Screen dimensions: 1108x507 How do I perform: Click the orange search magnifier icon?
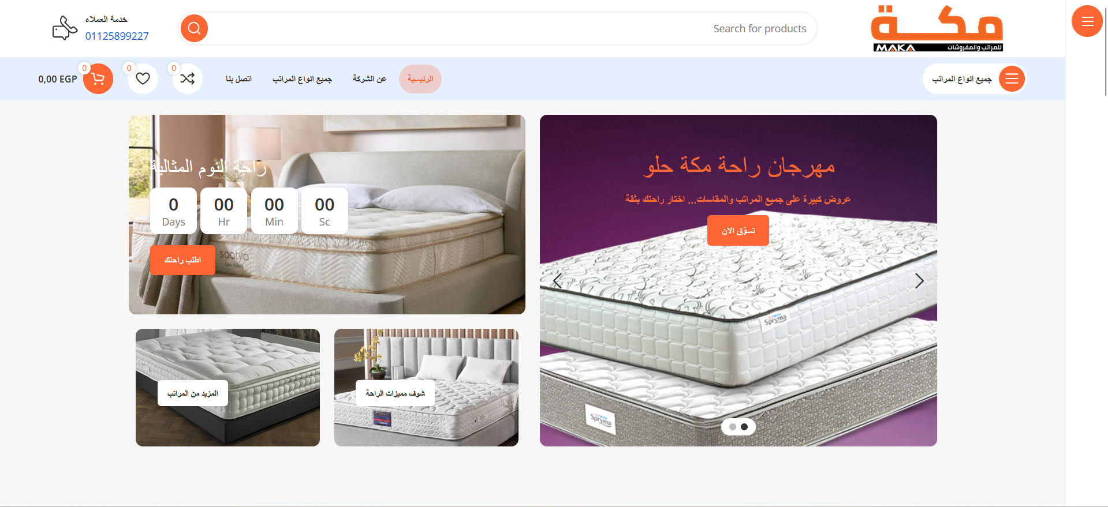pyautogui.click(x=195, y=28)
